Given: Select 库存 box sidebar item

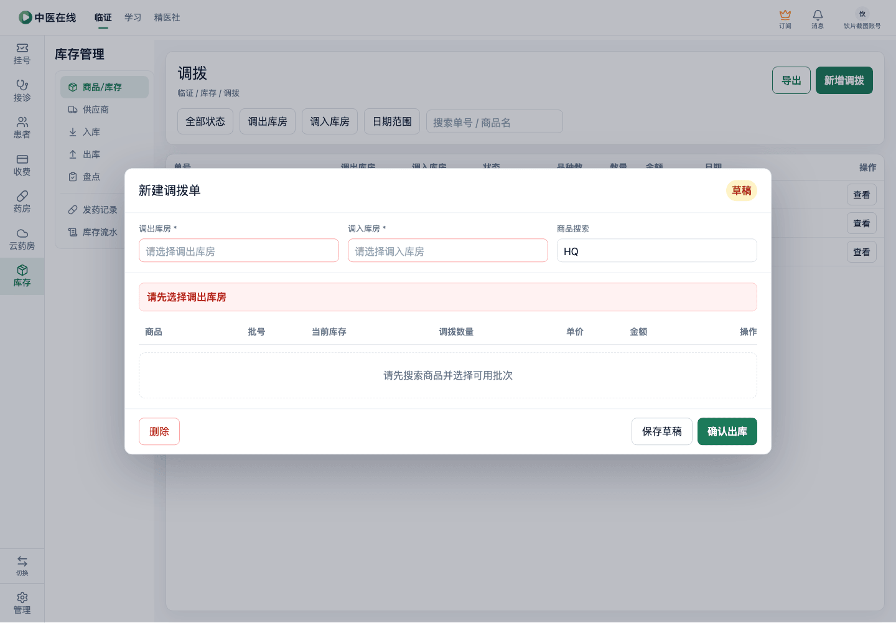Looking at the screenshot, I should pyautogui.click(x=22, y=276).
